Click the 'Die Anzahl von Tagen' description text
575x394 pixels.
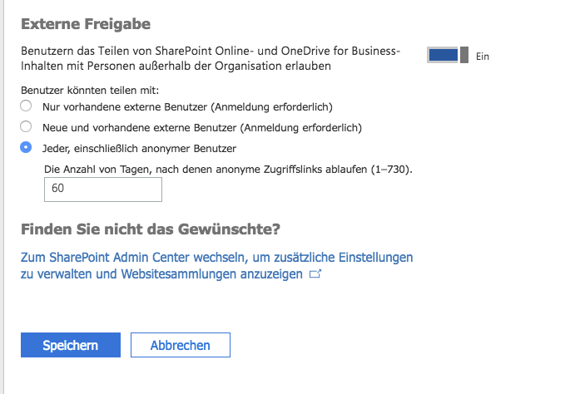(228, 170)
